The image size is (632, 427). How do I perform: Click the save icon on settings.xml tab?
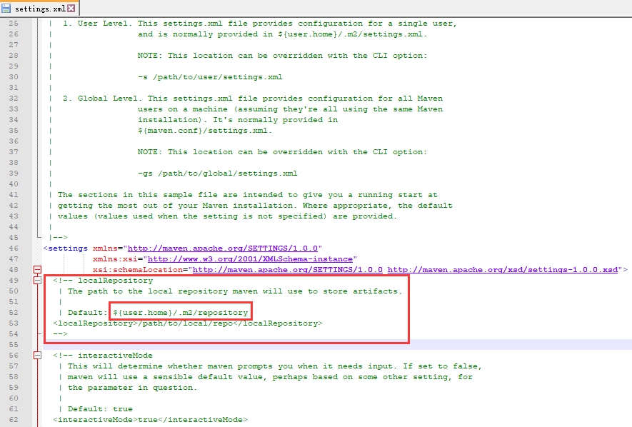point(6,8)
